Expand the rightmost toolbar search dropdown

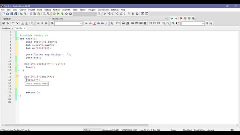(x=203, y=23)
